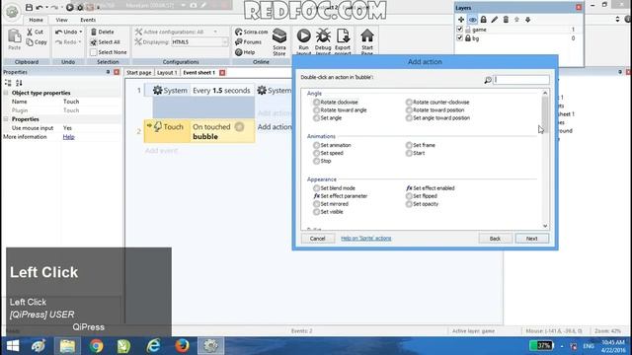Switch to the Event sheet 1 tab
The image size is (632, 355).
tap(199, 72)
